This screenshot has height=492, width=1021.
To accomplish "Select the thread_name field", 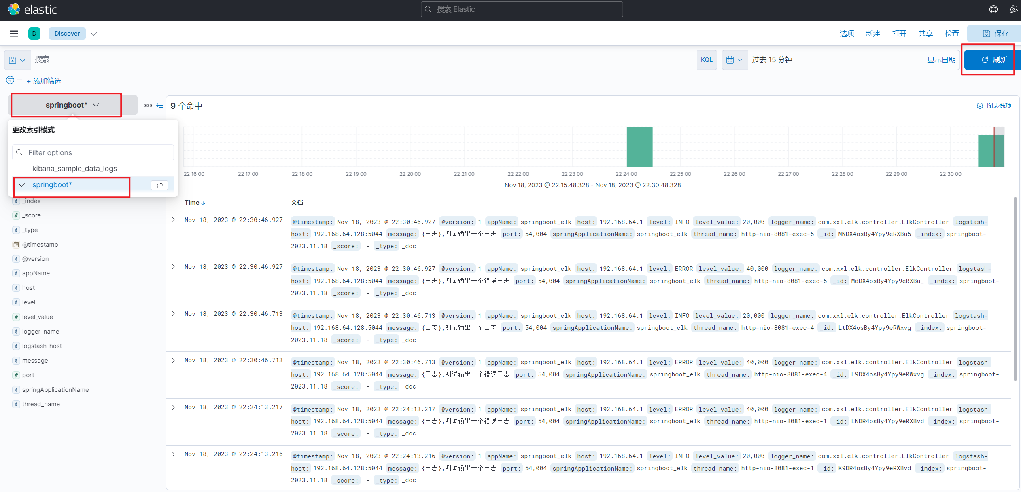I will point(41,404).
